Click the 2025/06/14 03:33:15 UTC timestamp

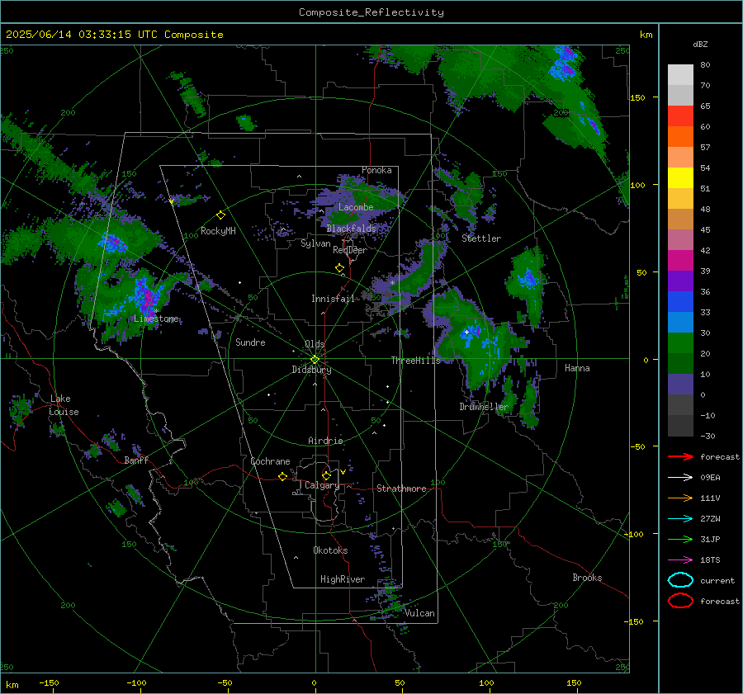pyautogui.click(x=115, y=35)
